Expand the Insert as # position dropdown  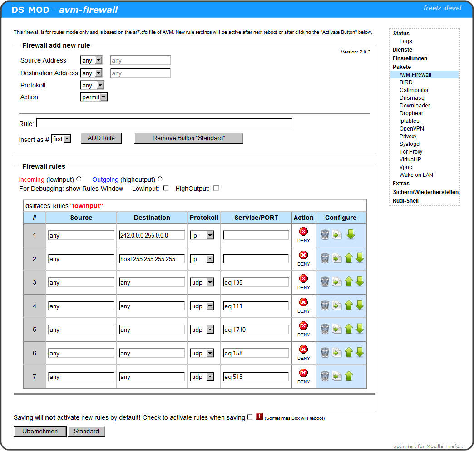(x=61, y=139)
